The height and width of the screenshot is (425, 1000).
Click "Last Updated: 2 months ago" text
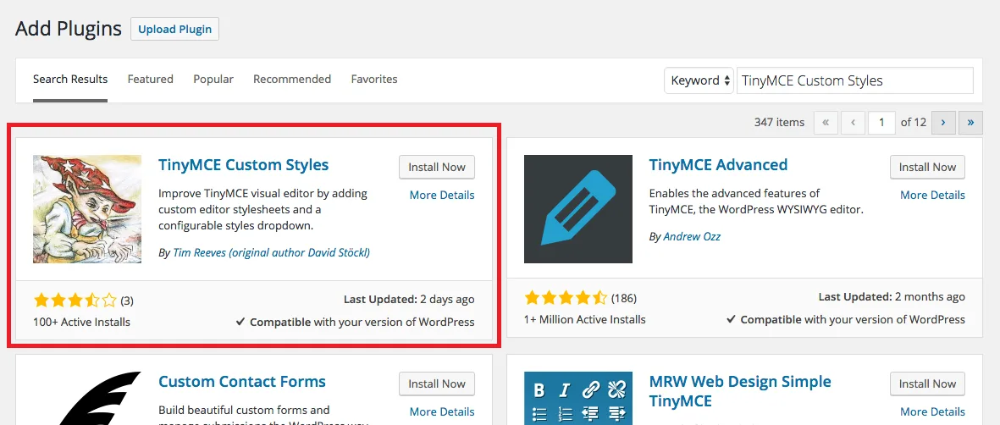click(892, 297)
